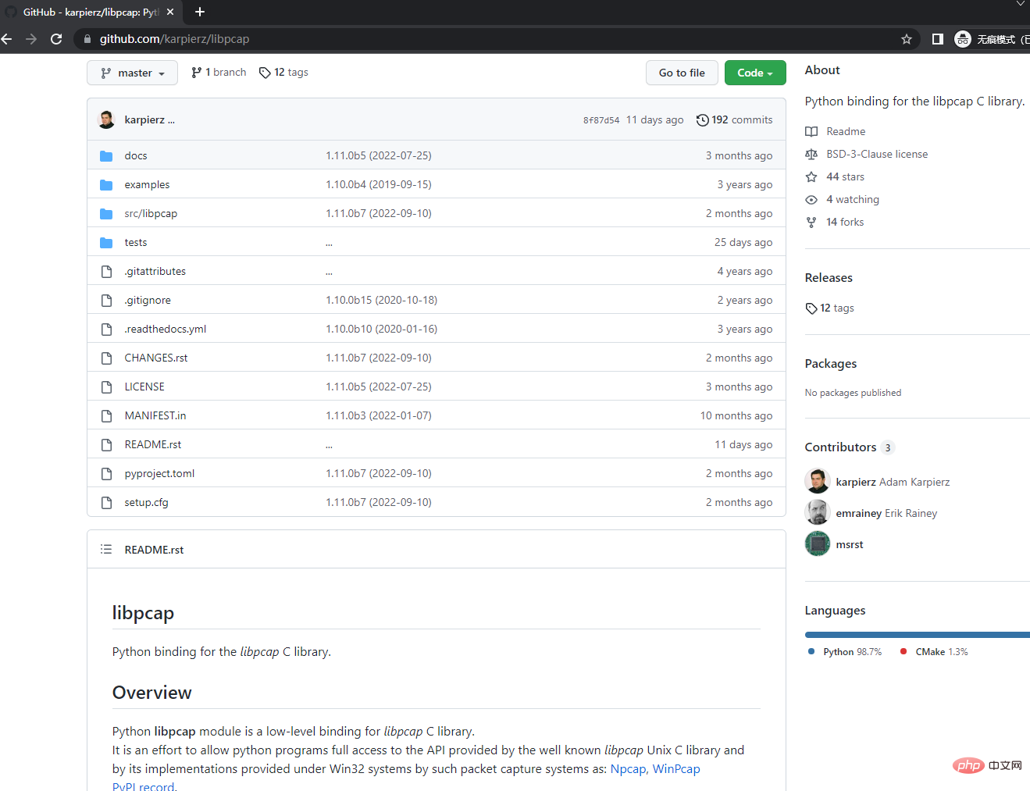Viewport: 1030px width, 791px height.
Task: Click the forks icon in About
Action: (812, 223)
